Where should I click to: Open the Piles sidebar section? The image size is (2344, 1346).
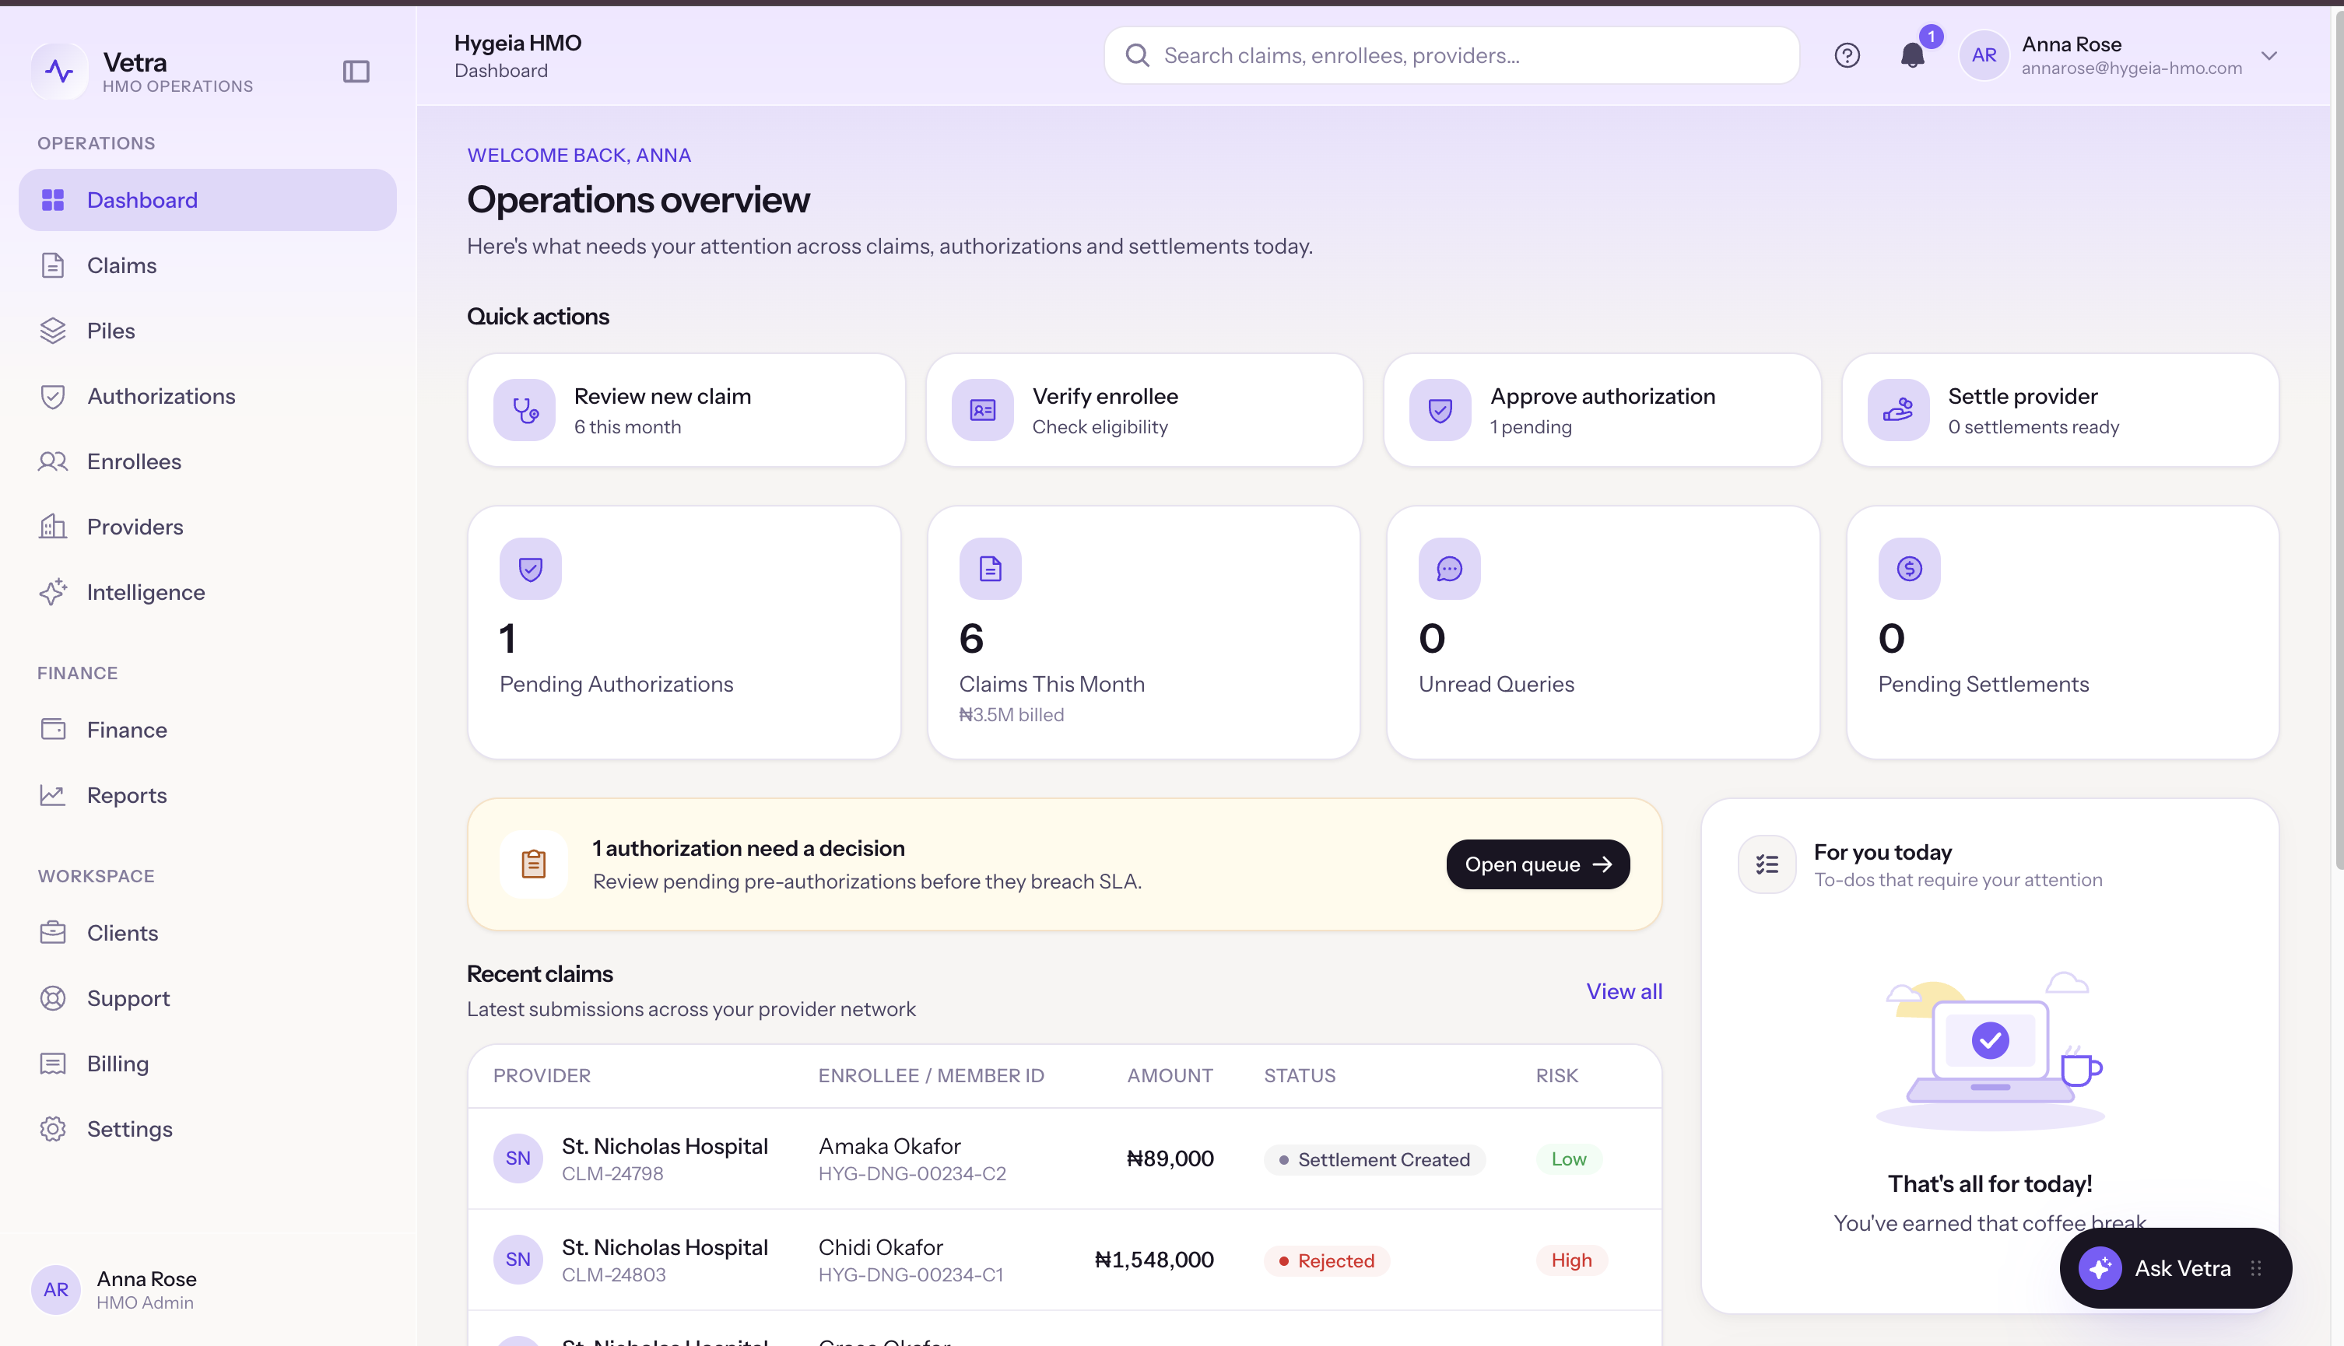[207, 331]
